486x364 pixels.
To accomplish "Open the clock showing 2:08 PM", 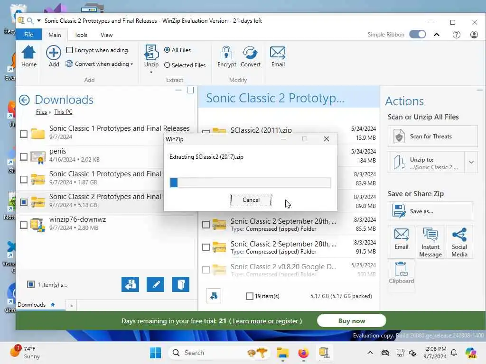I will (x=435, y=353).
